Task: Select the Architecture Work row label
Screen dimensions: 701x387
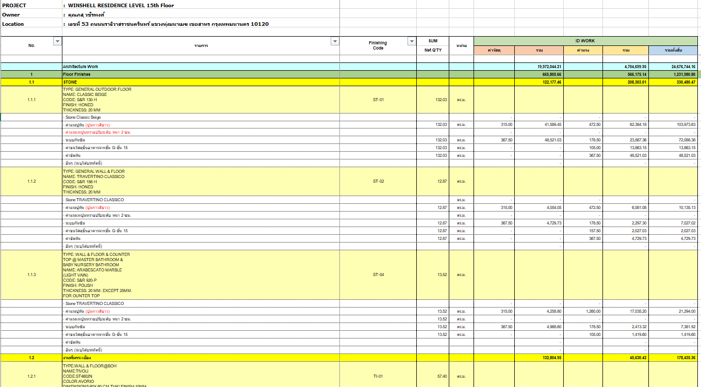Action: (x=80, y=67)
